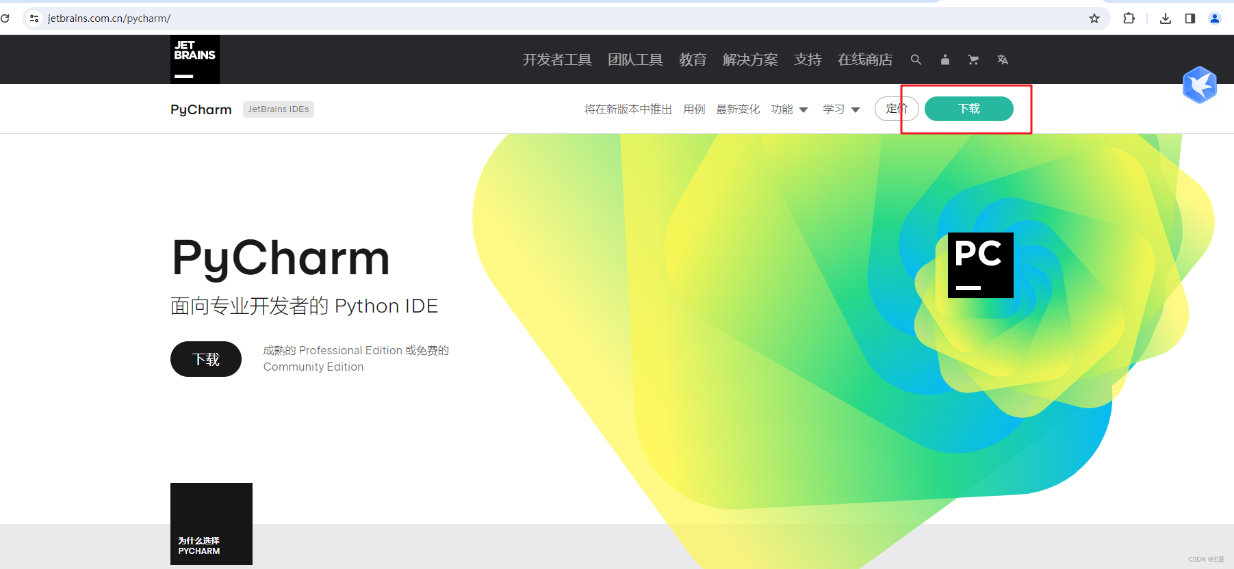Open the 将在新版本中推出 link

[x=628, y=109]
